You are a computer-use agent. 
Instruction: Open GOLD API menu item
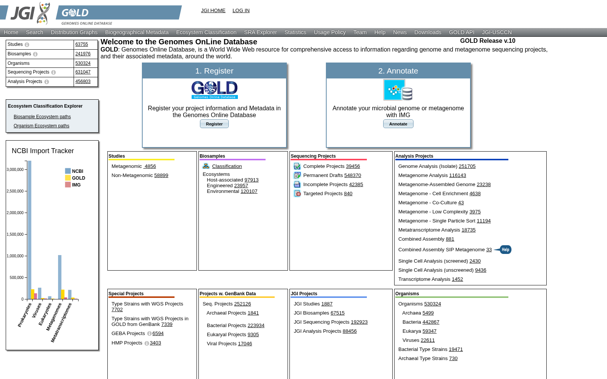[x=462, y=32]
